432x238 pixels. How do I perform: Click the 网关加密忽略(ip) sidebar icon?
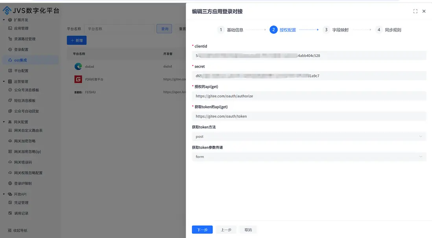10,152
